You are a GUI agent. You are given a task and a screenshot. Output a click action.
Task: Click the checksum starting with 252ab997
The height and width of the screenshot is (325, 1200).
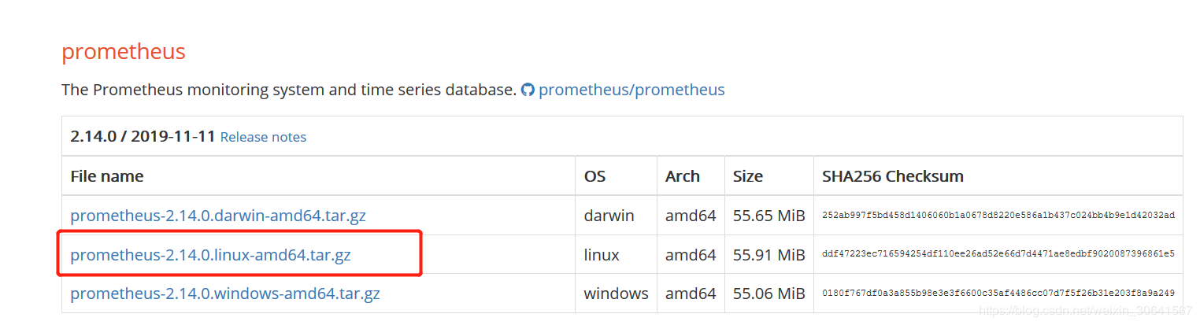(998, 216)
